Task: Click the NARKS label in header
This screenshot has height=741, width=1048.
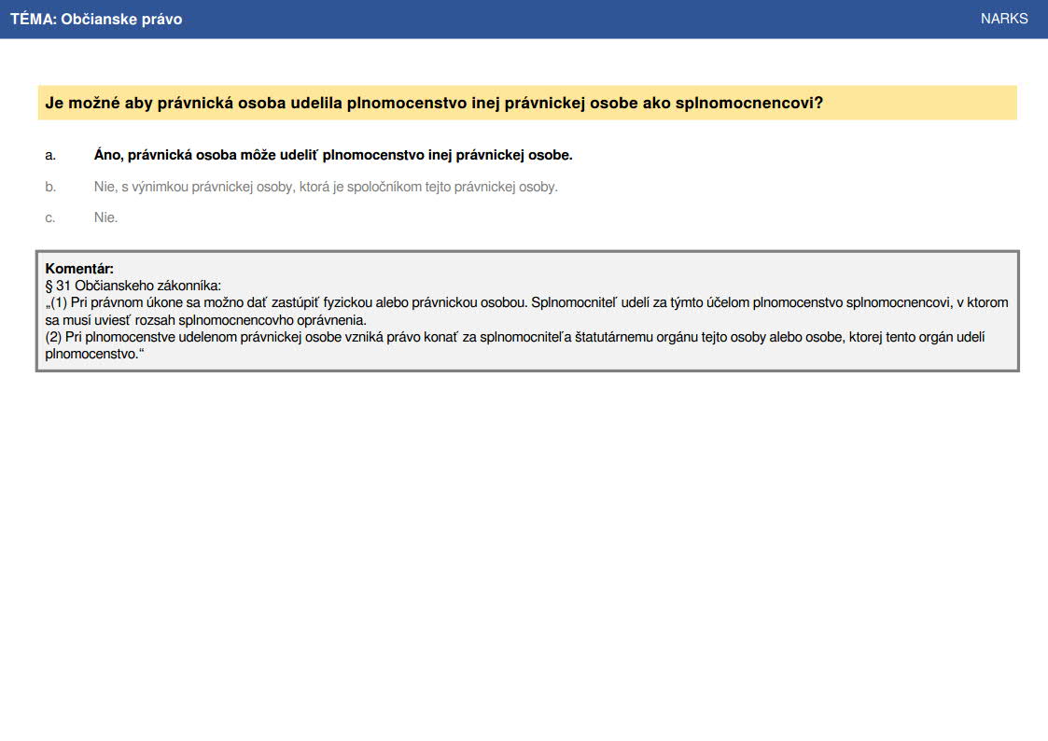Action: 1004,19
